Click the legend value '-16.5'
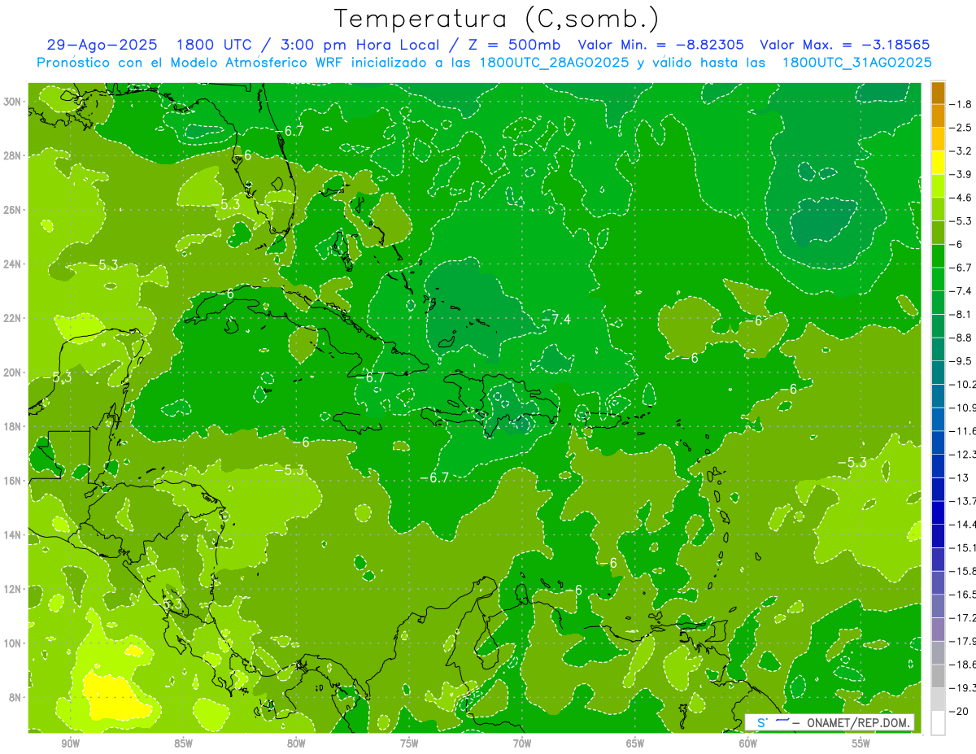This screenshot has width=976, height=754. tap(963, 594)
